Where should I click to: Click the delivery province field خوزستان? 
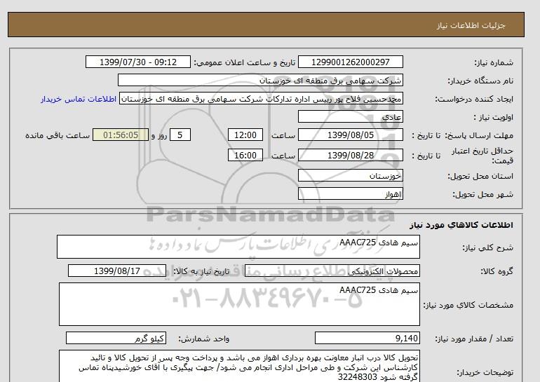tap(350, 175)
